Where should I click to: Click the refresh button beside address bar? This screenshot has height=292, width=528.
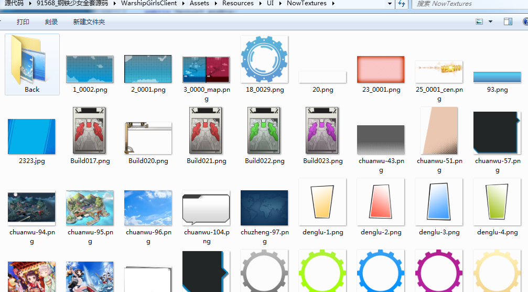point(402,4)
